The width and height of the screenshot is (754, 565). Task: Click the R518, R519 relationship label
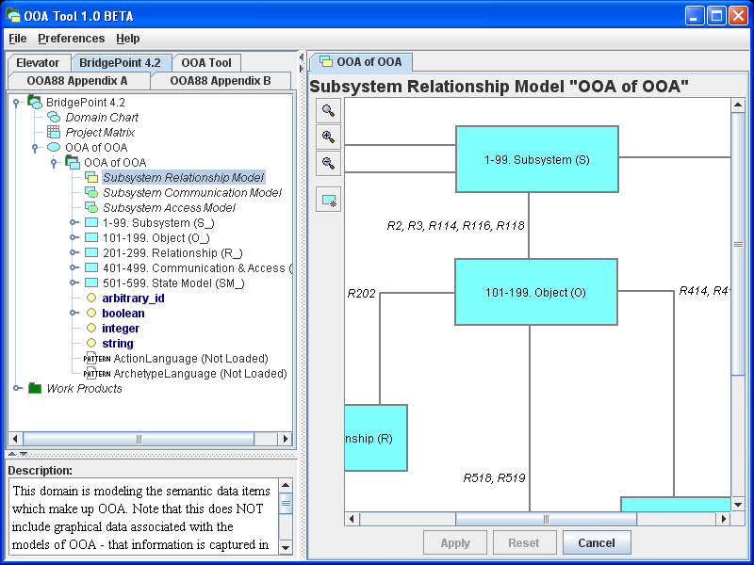pyautogui.click(x=494, y=477)
